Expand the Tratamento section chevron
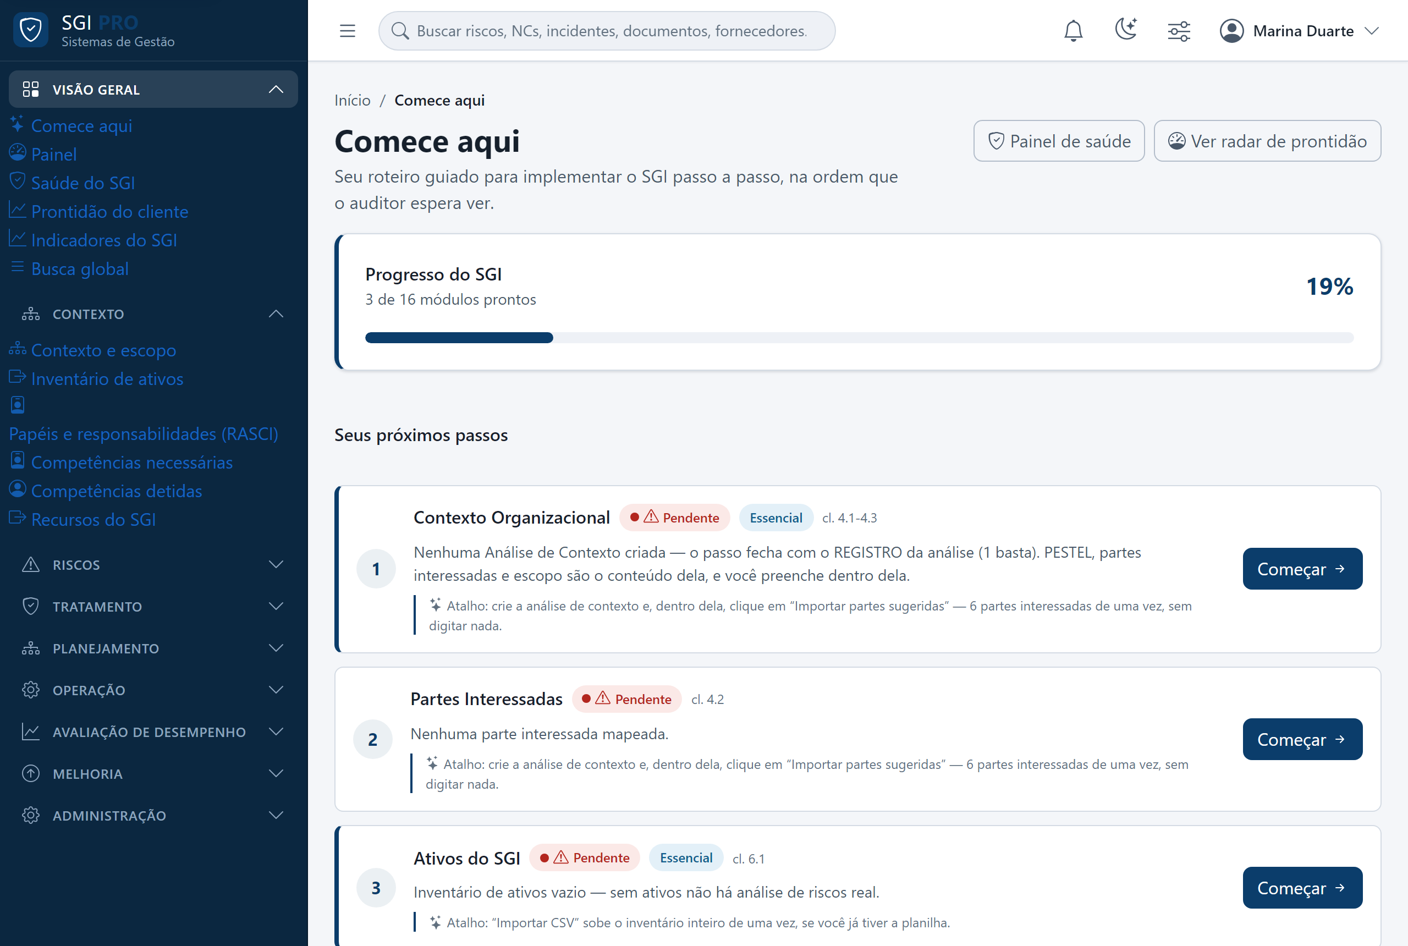This screenshot has height=946, width=1408. tap(276, 606)
